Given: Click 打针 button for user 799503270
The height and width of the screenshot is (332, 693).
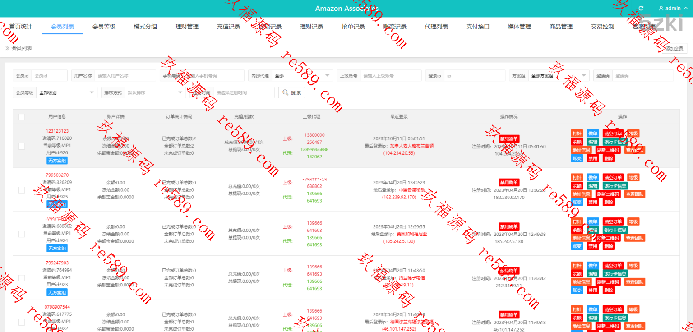Looking at the screenshot, I should (x=577, y=178).
